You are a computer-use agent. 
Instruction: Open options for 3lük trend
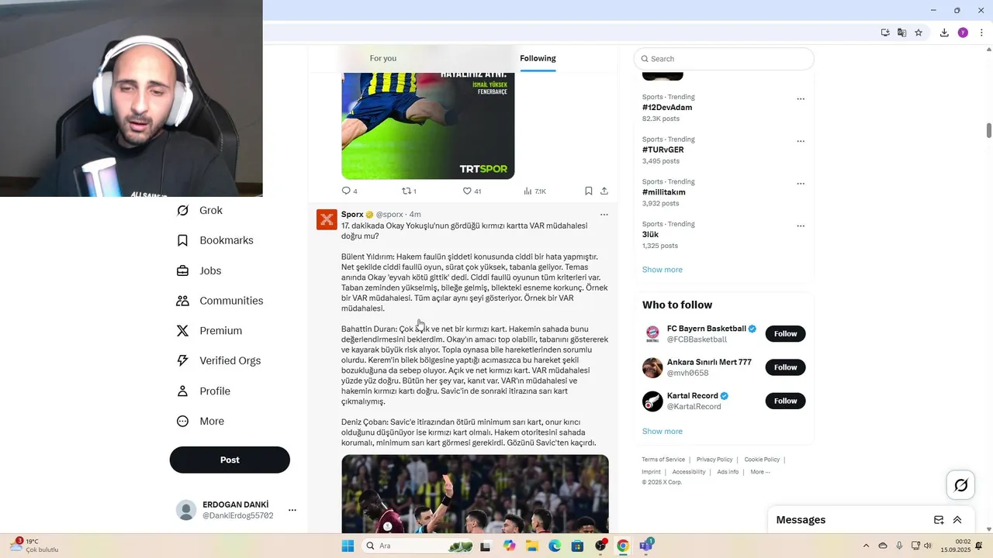[x=801, y=226]
